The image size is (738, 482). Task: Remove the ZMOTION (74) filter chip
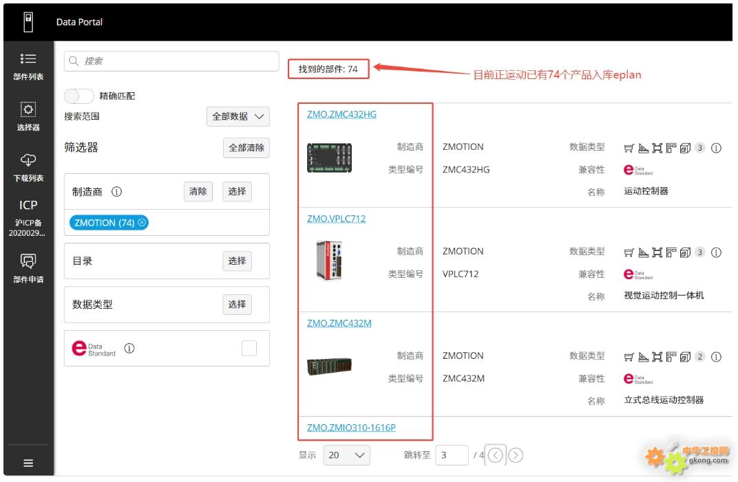pos(142,222)
